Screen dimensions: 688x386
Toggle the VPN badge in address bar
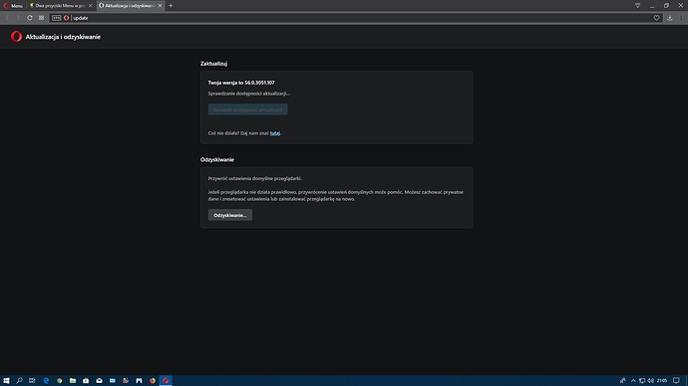(56, 18)
